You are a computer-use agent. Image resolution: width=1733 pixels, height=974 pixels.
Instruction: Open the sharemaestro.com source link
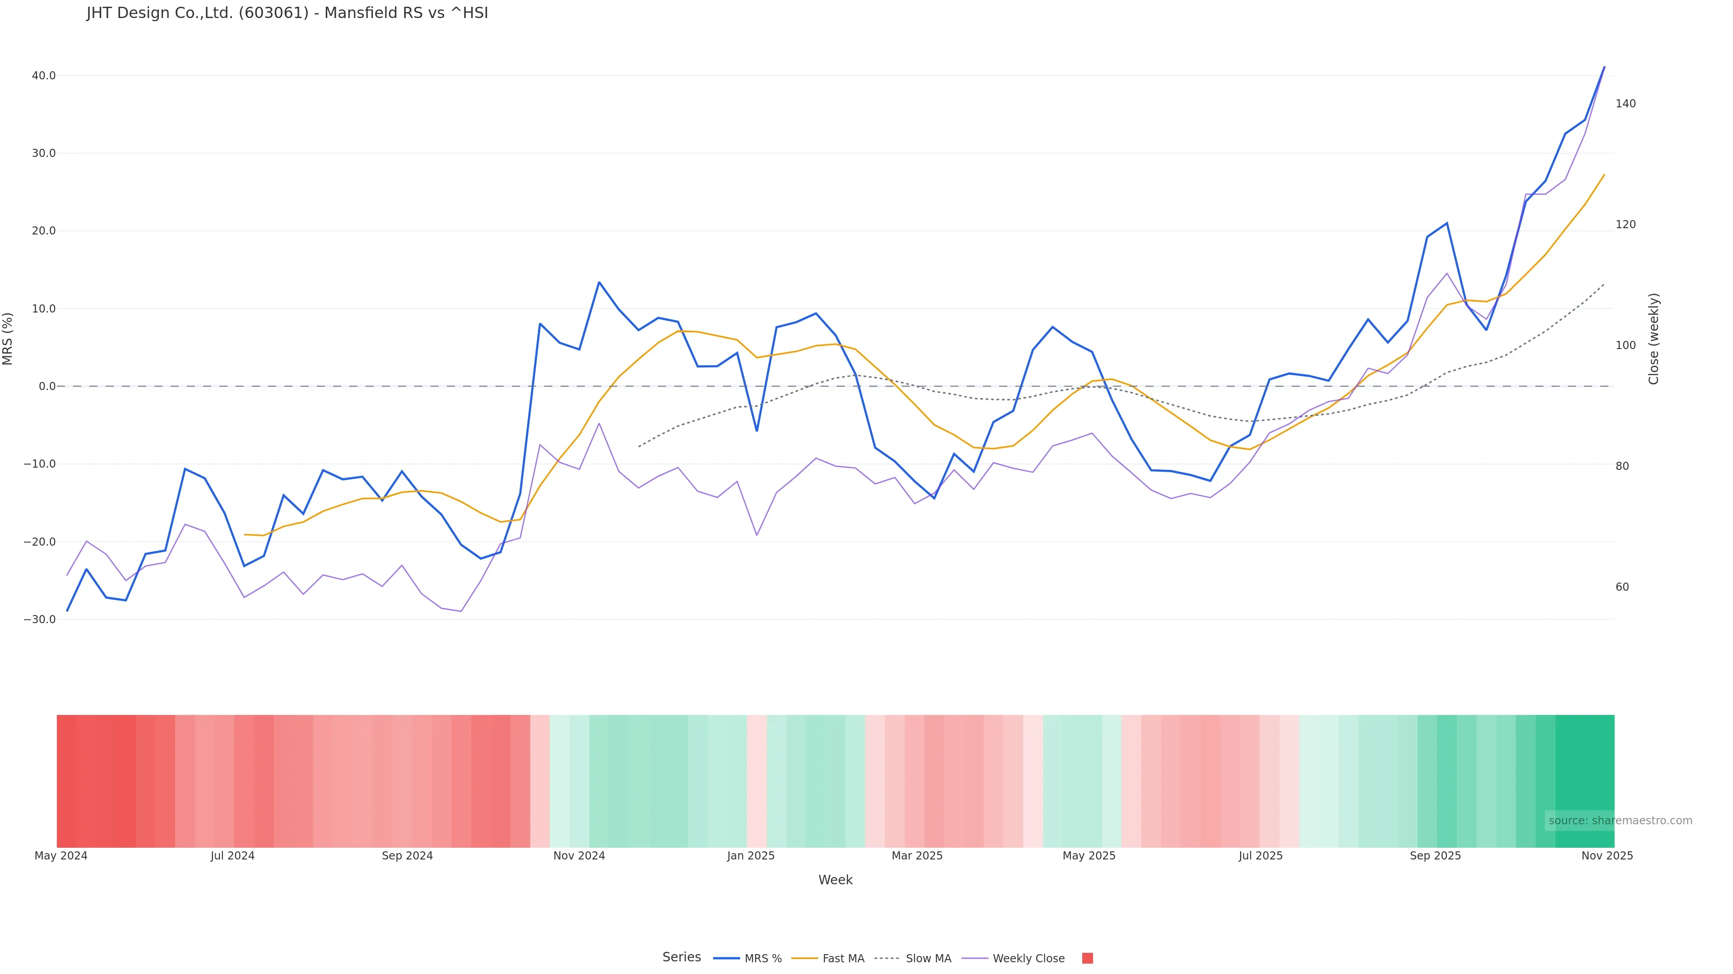(x=1620, y=821)
